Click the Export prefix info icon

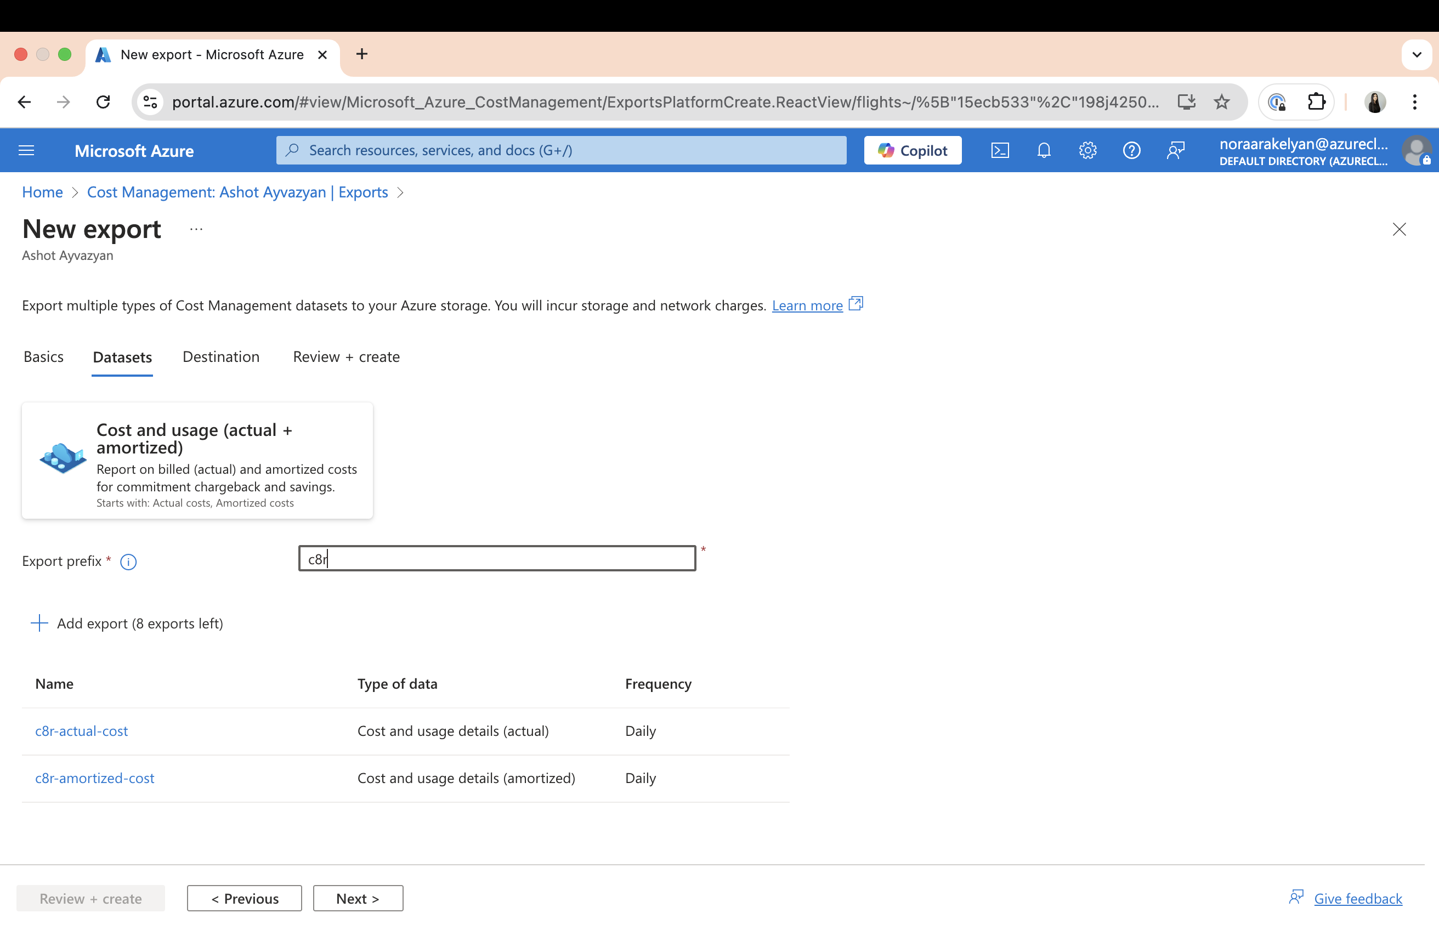click(128, 562)
